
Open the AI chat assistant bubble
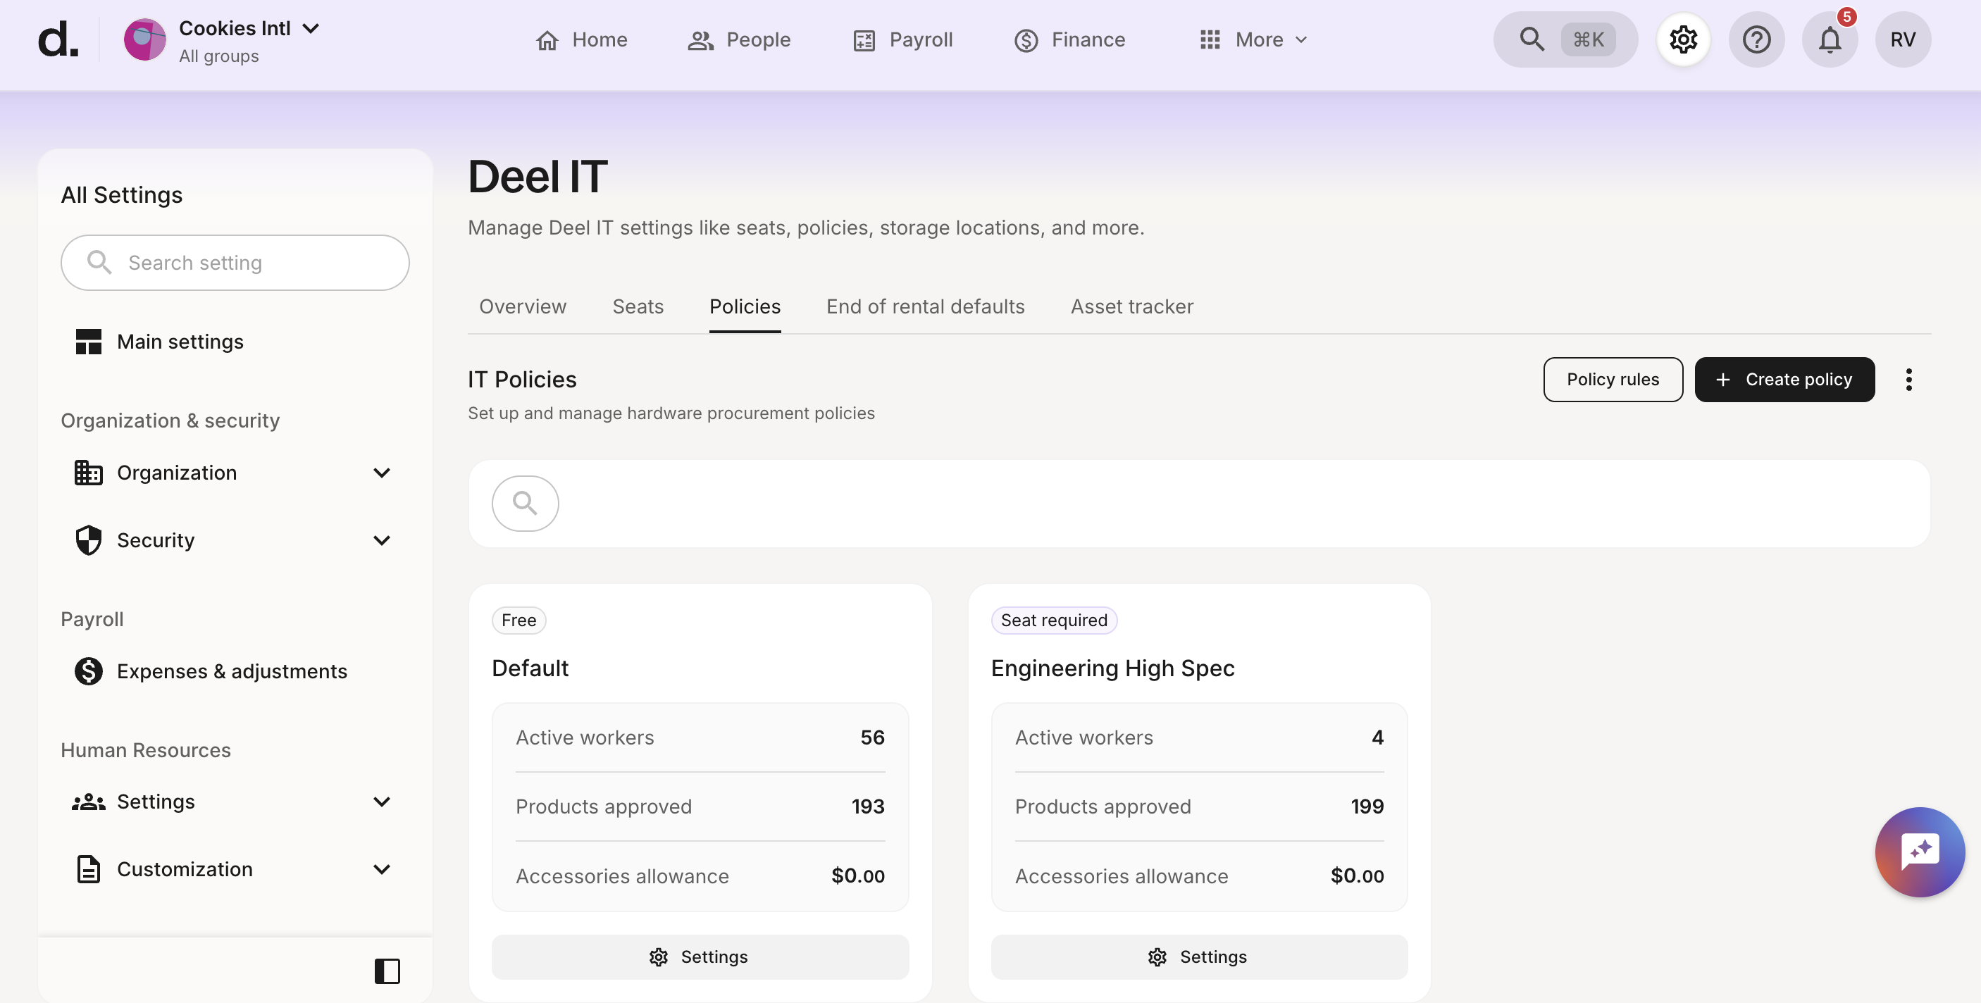(x=1920, y=852)
